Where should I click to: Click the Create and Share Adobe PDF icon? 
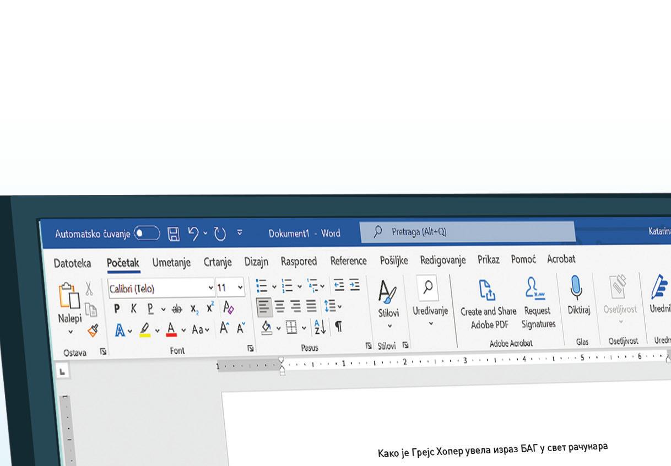click(487, 289)
